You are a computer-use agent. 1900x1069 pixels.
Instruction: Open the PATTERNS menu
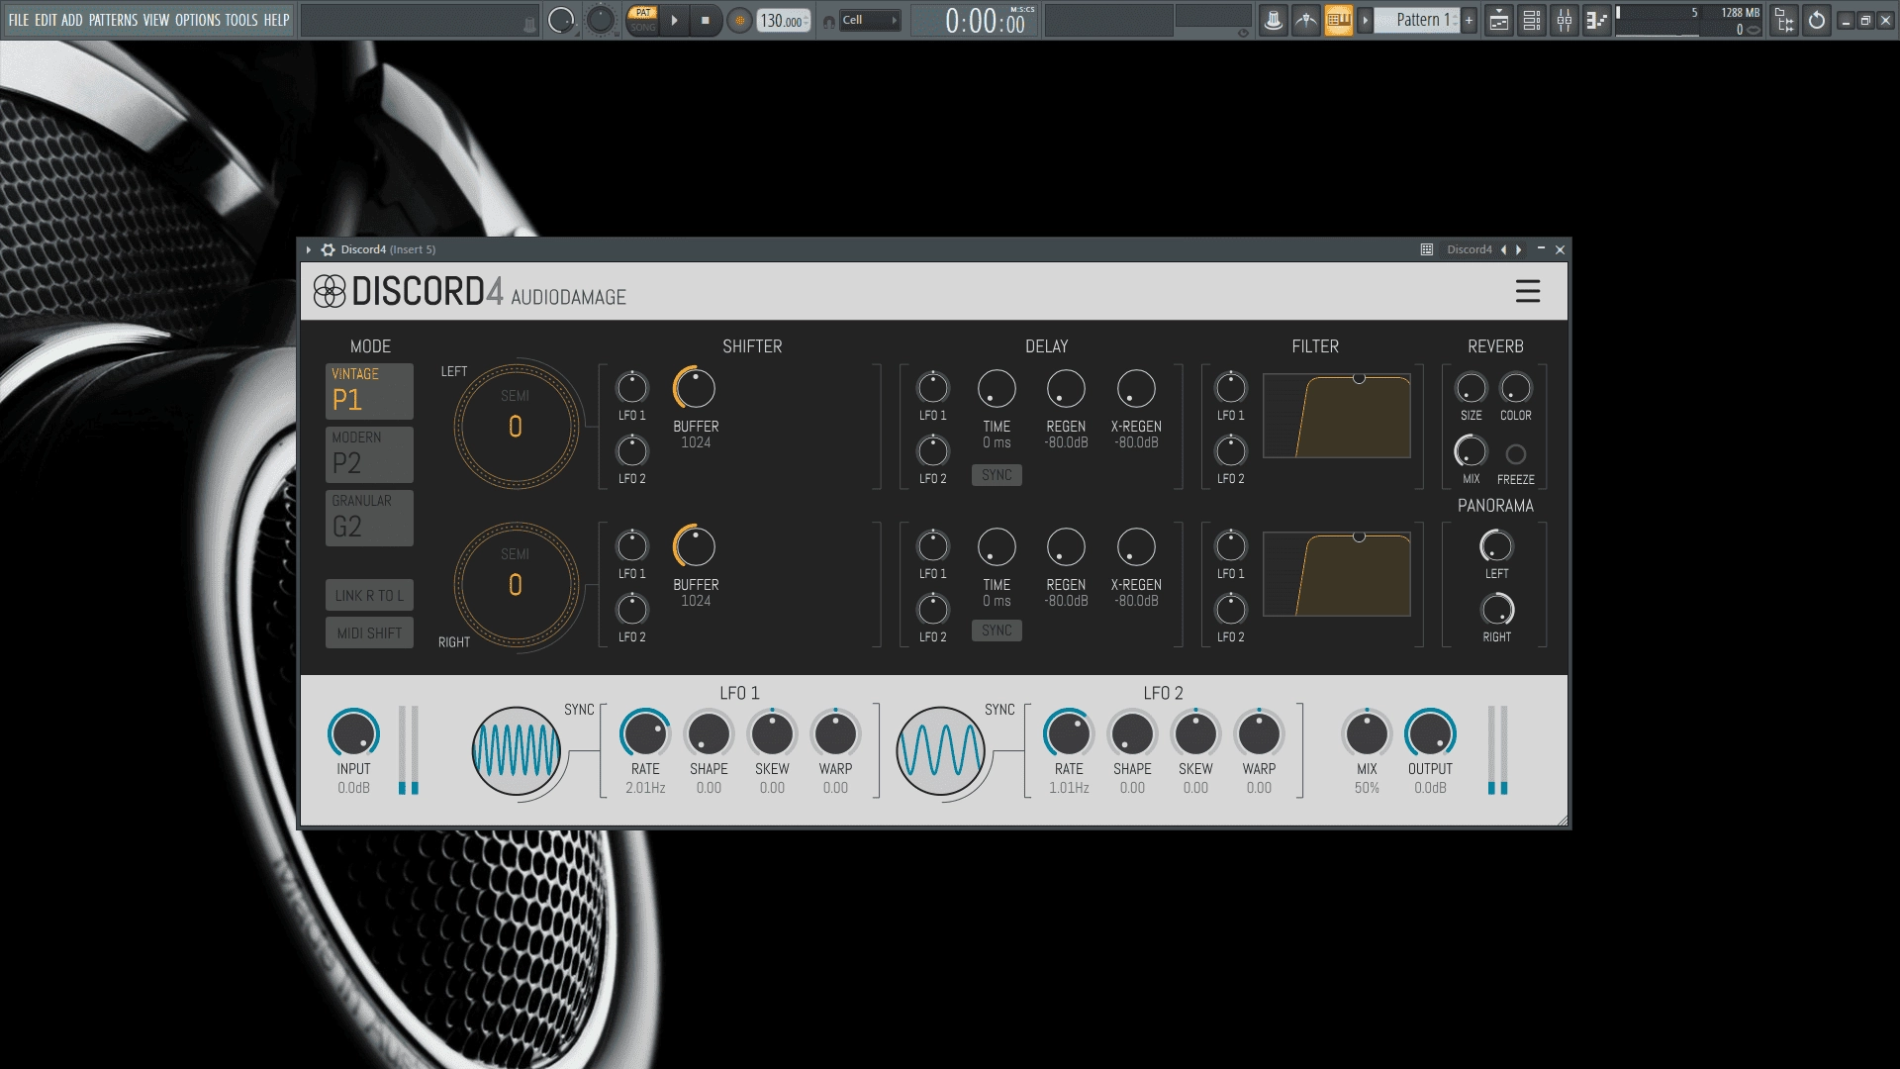tap(113, 20)
